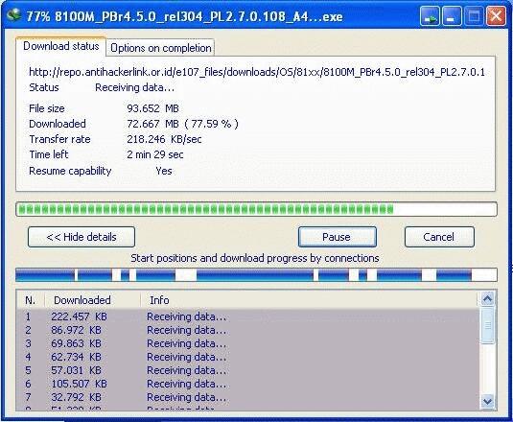The image size is (513, 422).
Task: Click the connections list scrollbar thumb
Action: pos(487,325)
